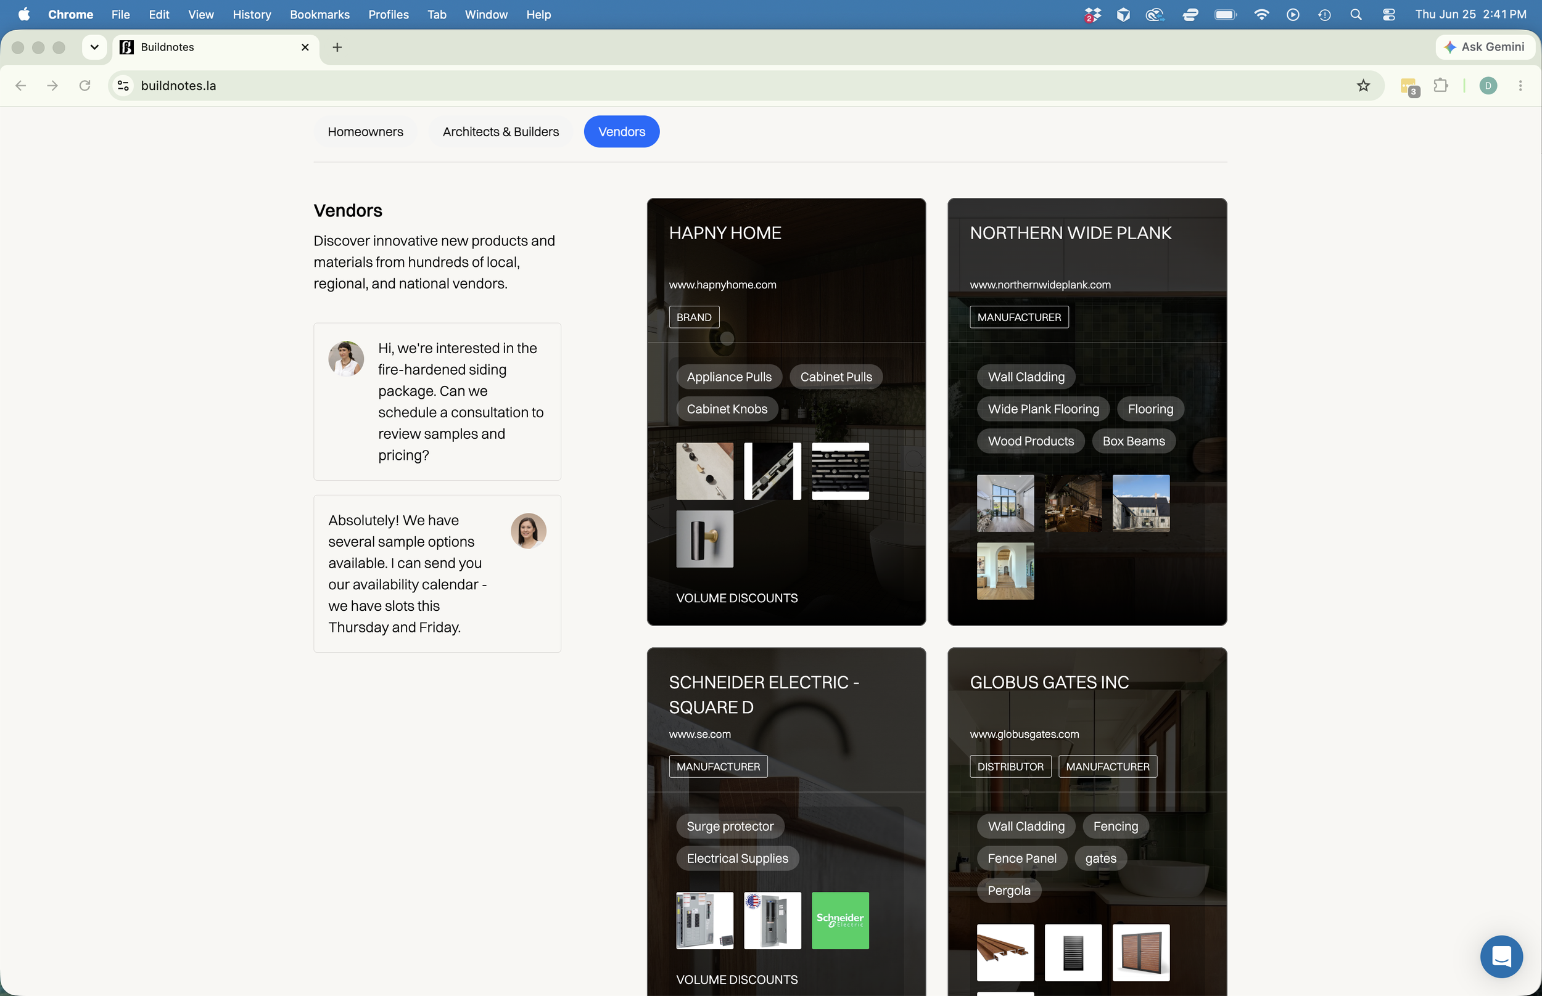Select the Wide Plank Flooring tag
Viewport: 1542px width, 996px height.
(1042, 409)
